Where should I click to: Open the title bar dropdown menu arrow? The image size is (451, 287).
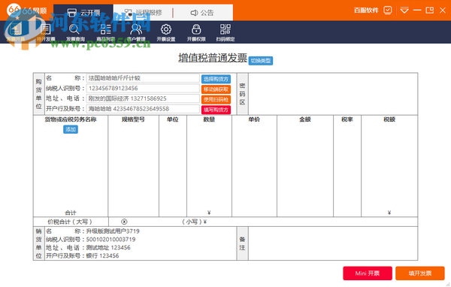click(x=404, y=11)
